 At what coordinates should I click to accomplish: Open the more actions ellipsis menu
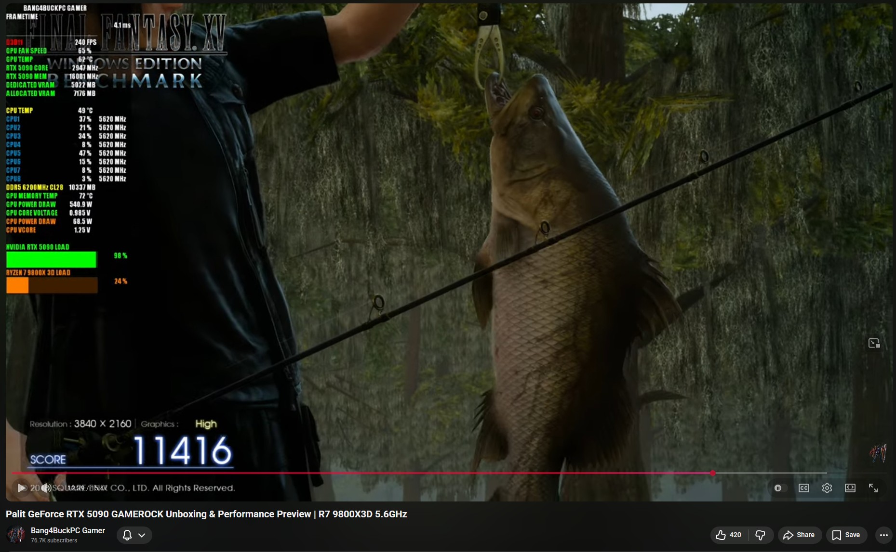[x=883, y=535]
